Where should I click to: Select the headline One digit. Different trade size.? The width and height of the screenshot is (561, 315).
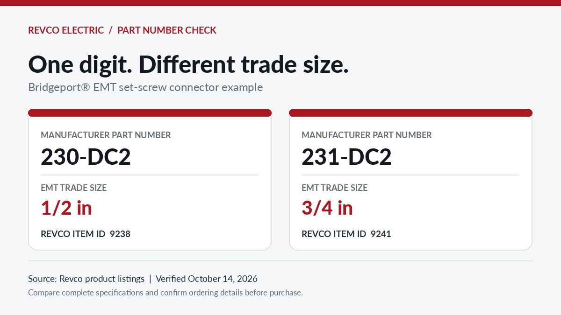188,64
